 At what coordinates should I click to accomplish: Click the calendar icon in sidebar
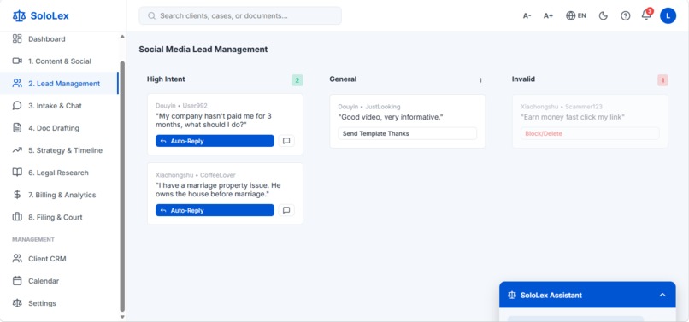click(17, 281)
